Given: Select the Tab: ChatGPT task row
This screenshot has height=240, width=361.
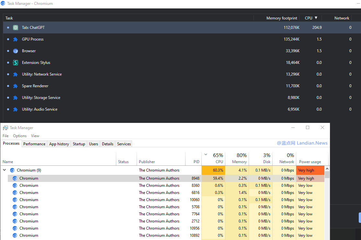Looking at the screenshot, I should click(x=182, y=28).
